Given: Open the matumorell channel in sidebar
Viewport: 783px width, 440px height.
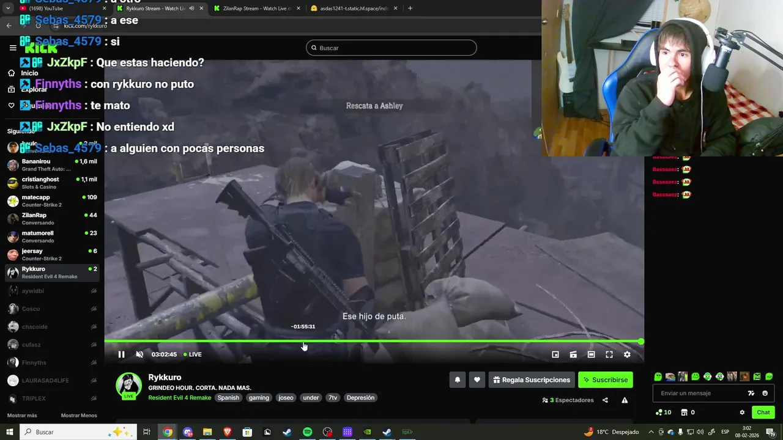Looking at the screenshot, I should [52, 237].
